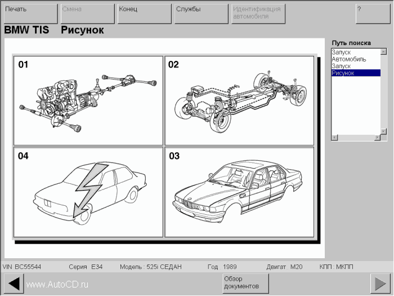
Task: Select car body illustration 03
Action: (x=239, y=192)
